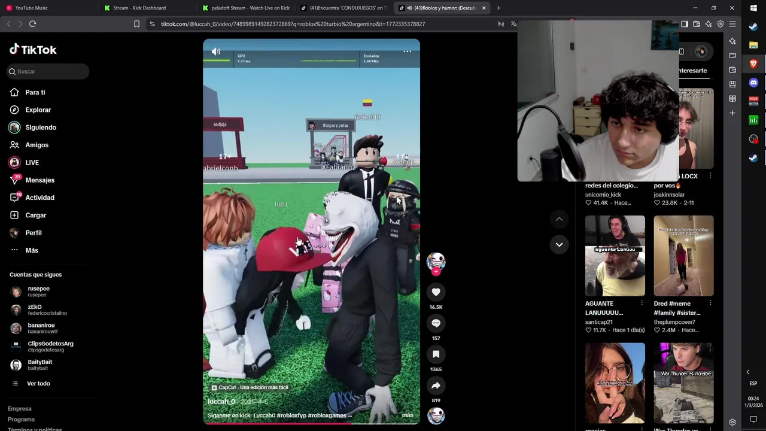Open luccah_0 profile from video caption
Viewport: 766px width, 431px height.
click(221, 402)
